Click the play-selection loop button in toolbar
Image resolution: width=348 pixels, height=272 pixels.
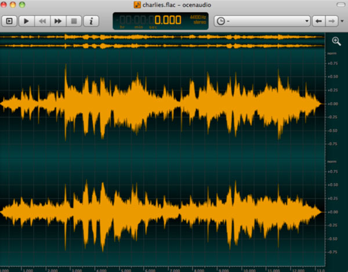pos(9,21)
